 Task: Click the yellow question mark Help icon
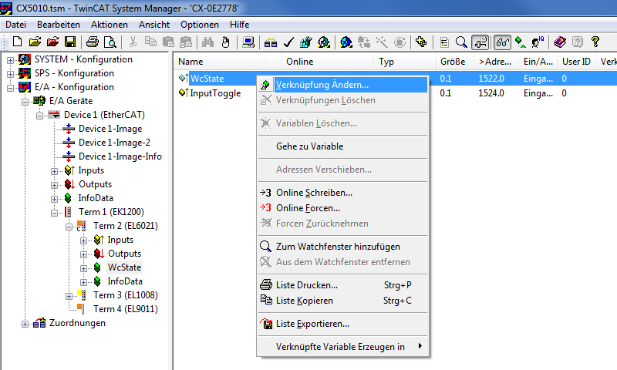pos(595,42)
